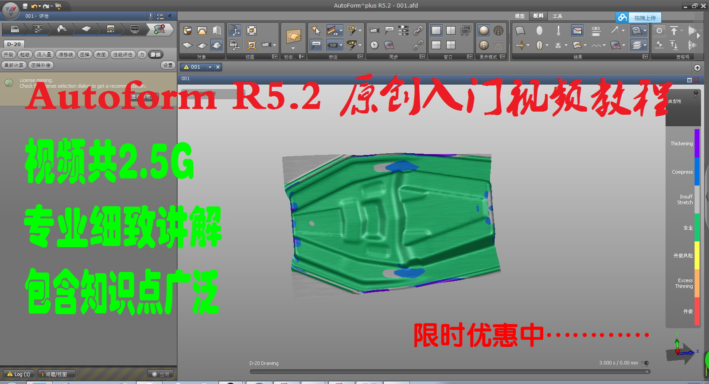
Task: Click the plus icon to add a view
Action: coord(697,67)
